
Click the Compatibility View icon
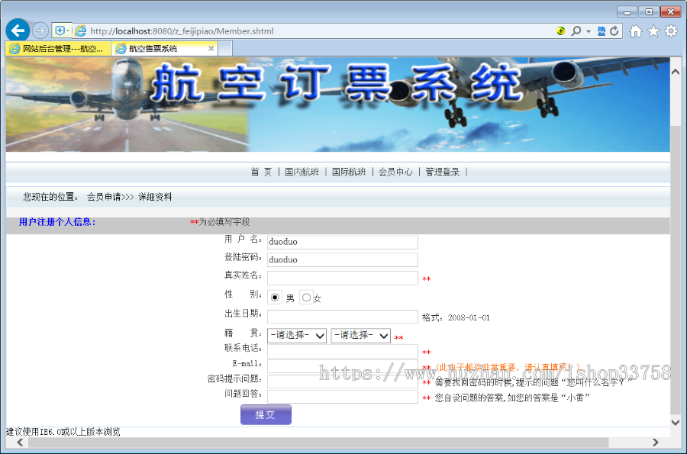tap(601, 31)
